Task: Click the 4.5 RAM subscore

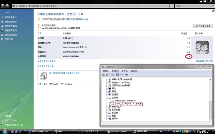Action: pyautogui.click(x=188, y=43)
